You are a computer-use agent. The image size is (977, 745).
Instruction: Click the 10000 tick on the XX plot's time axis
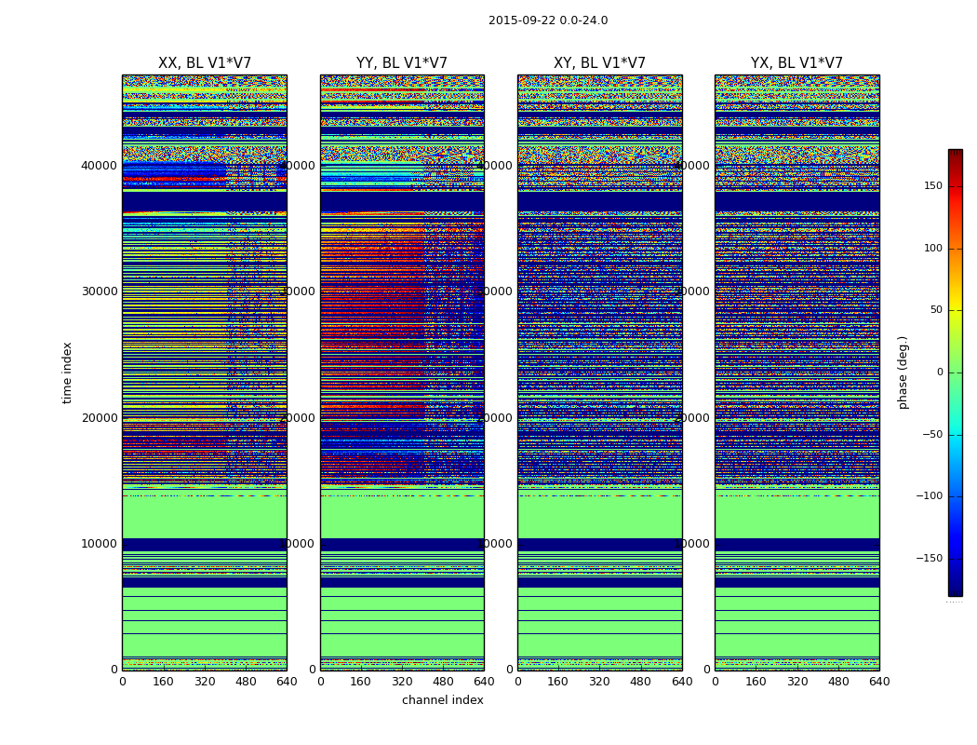point(100,544)
